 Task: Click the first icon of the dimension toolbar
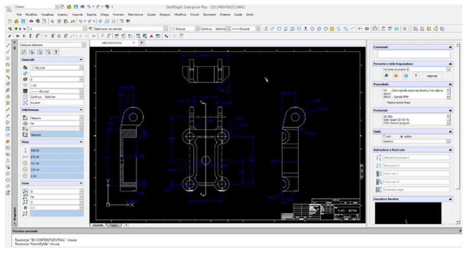[266, 29]
